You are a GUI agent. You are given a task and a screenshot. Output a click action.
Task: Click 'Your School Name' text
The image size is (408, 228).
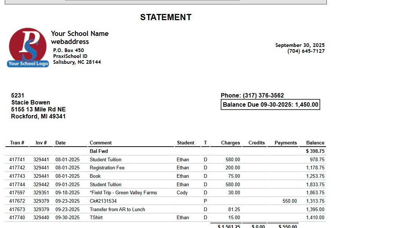80,33
